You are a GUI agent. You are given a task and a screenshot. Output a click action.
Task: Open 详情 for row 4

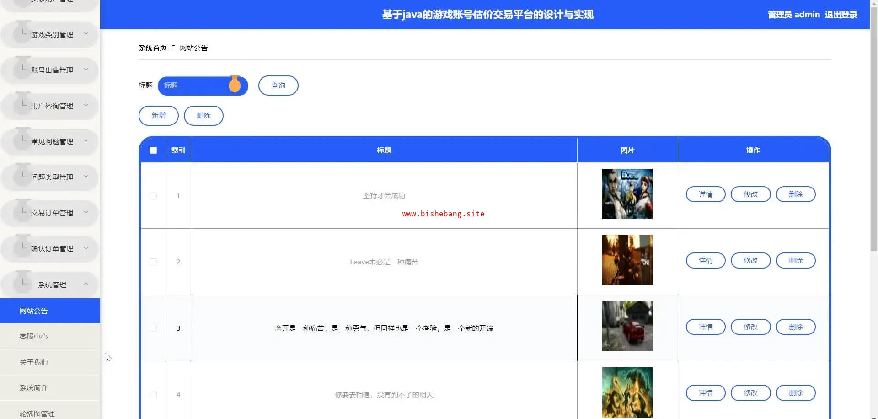click(x=706, y=393)
